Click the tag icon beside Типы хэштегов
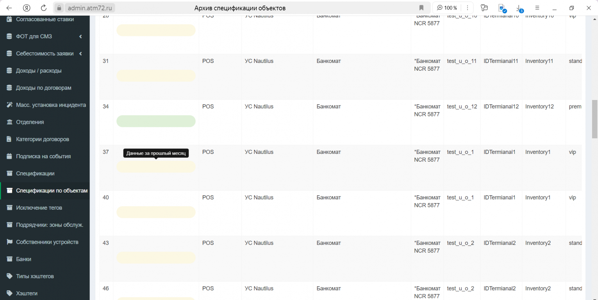The width and height of the screenshot is (598, 300). pos(9,276)
